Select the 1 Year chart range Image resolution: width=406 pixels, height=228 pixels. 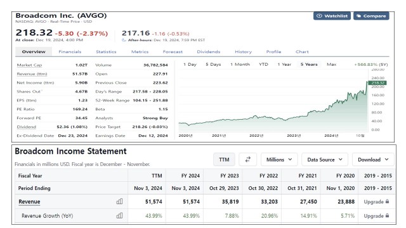[x=284, y=65]
